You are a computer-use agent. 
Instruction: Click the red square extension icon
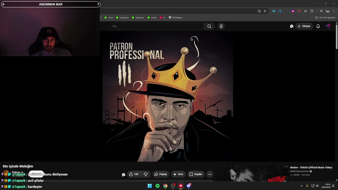299,11
